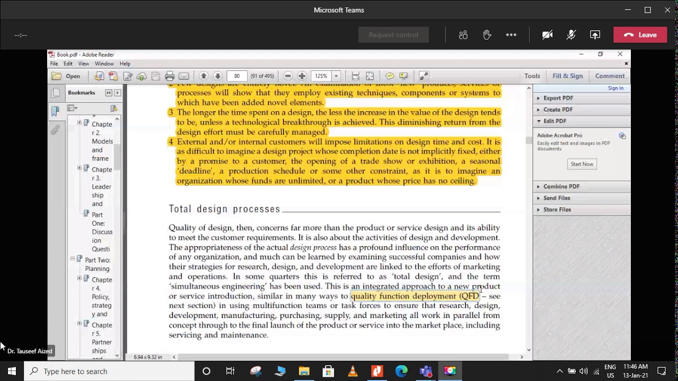Open the Comment pane
678x381 pixels.
click(x=610, y=76)
